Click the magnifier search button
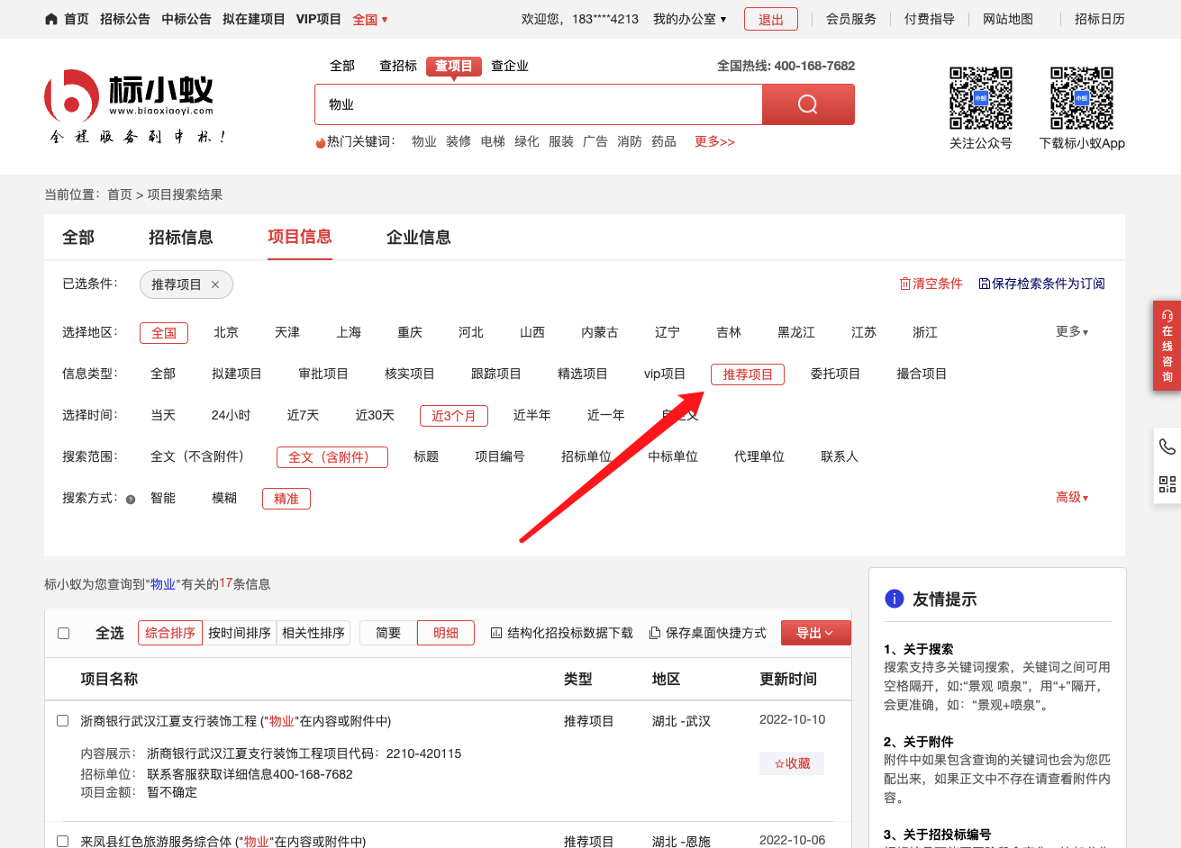Screen dimensions: 1181x848 pos(807,104)
